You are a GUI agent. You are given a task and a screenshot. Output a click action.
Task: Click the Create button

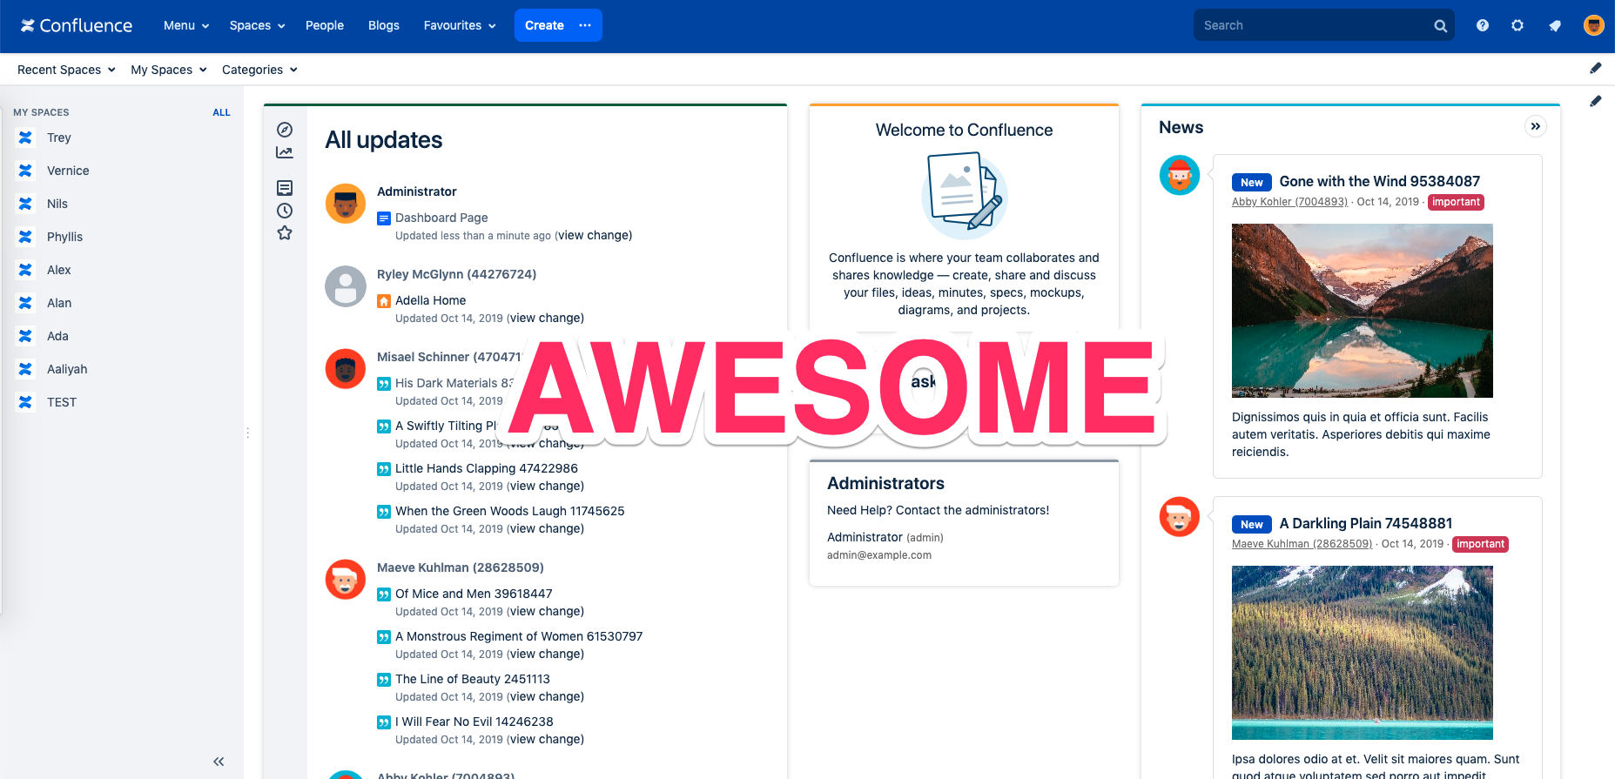(544, 25)
